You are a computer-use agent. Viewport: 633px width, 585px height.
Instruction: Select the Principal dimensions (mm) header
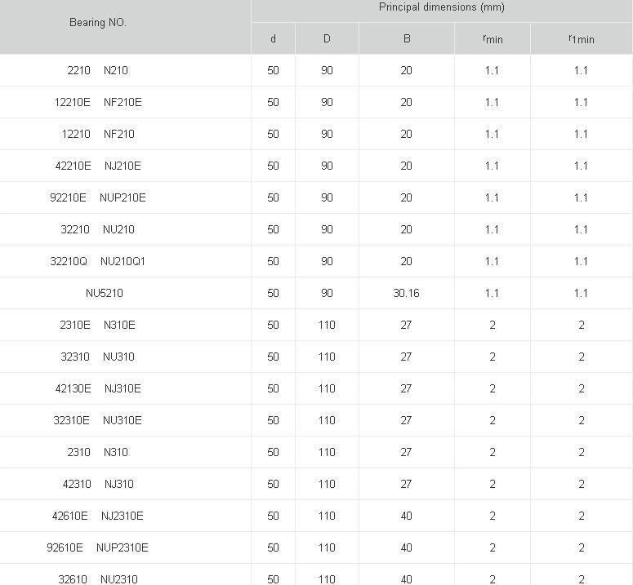coord(441,7)
